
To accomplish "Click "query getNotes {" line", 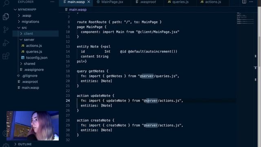I will pos(93,71).
